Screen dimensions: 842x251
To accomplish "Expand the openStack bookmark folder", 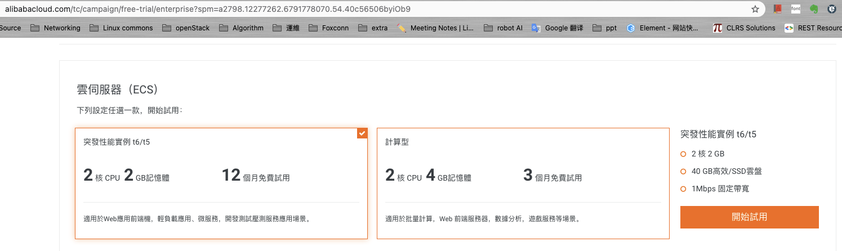I will (x=186, y=28).
